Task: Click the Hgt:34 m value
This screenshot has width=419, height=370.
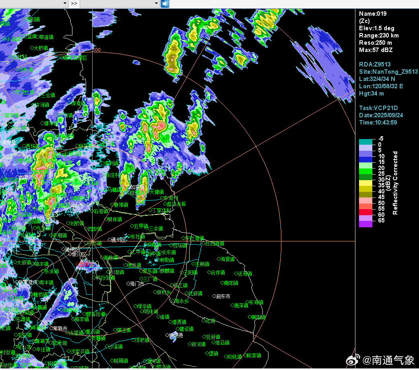Action: tap(371, 94)
